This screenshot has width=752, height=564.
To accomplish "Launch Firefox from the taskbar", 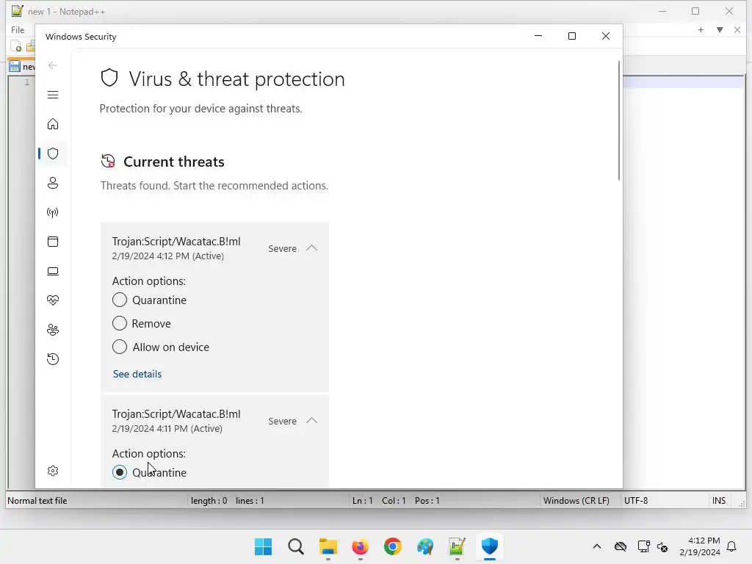I will pyautogui.click(x=360, y=546).
